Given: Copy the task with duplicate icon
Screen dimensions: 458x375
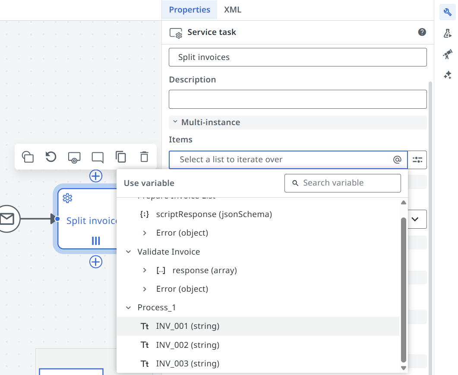Looking at the screenshot, I should coord(120,157).
